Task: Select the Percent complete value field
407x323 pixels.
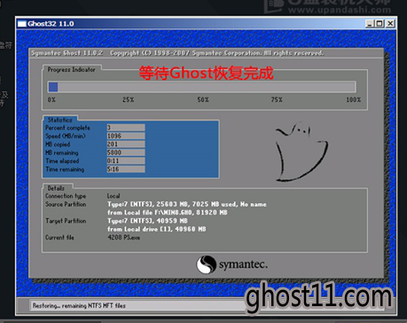Action: tap(126, 128)
